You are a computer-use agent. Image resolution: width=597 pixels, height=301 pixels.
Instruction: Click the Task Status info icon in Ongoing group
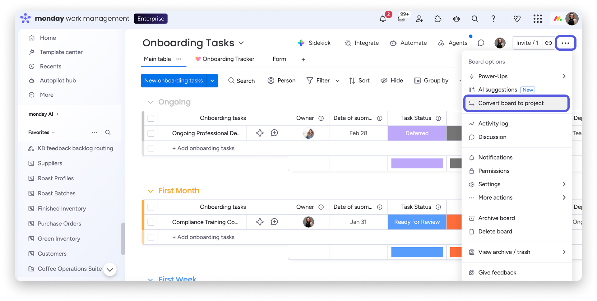click(x=438, y=118)
